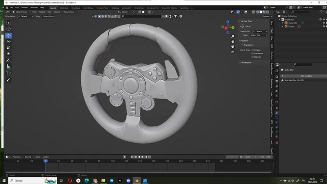Viewport: 327px width, 184px height.
Task: Select the Cursor tool in left toolbar
Action: coord(9,29)
